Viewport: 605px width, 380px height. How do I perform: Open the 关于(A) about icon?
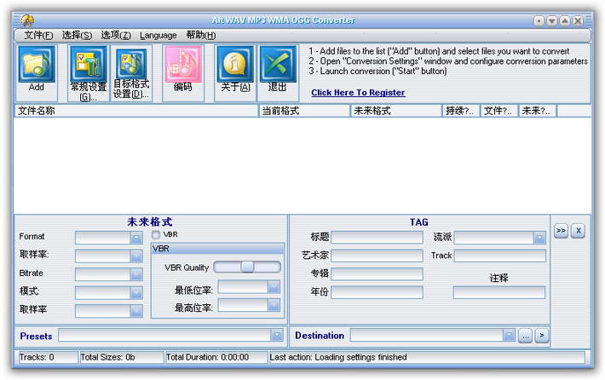click(235, 64)
